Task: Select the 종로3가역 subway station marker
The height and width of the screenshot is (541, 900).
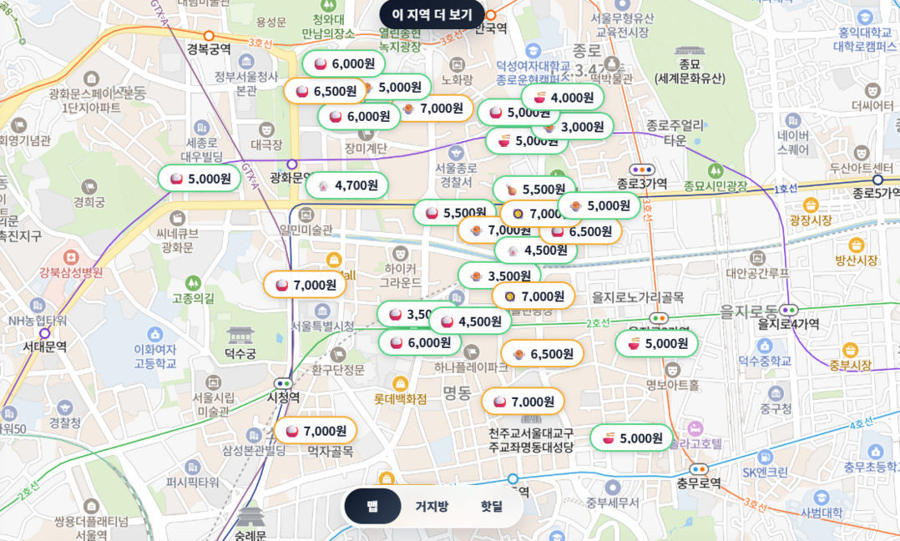Action: [x=641, y=169]
